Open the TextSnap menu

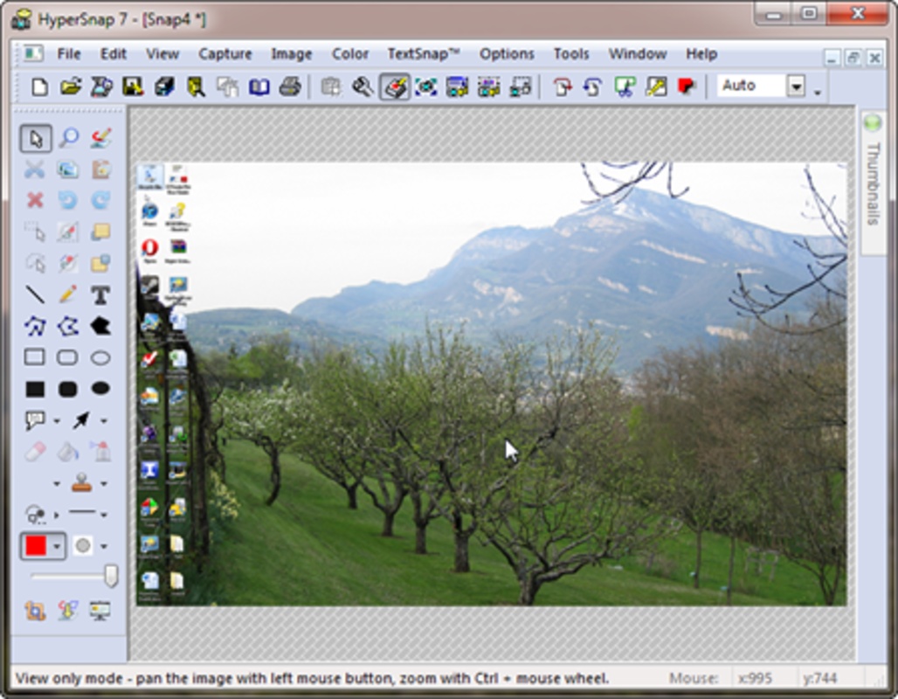423,54
